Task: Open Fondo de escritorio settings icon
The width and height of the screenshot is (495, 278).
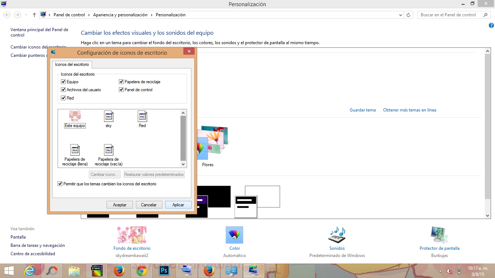Action: (132, 235)
